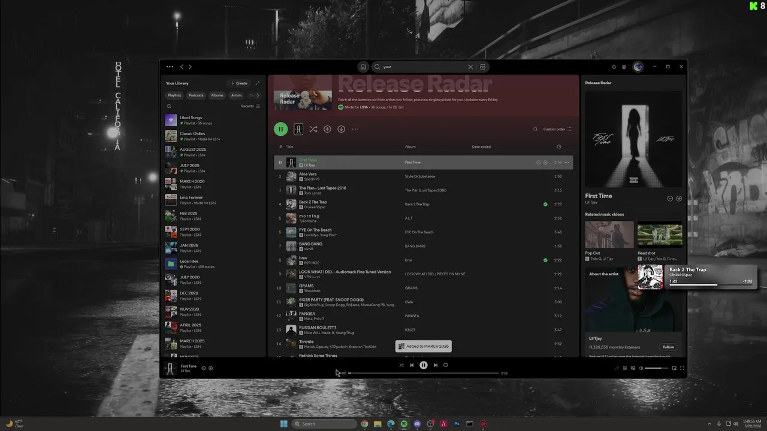Open the Custom order sort dropdown

[x=557, y=129]
